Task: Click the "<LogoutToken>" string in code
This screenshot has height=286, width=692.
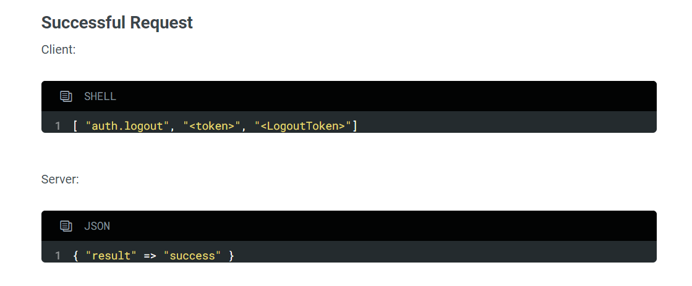Action: tap(302, 126)
